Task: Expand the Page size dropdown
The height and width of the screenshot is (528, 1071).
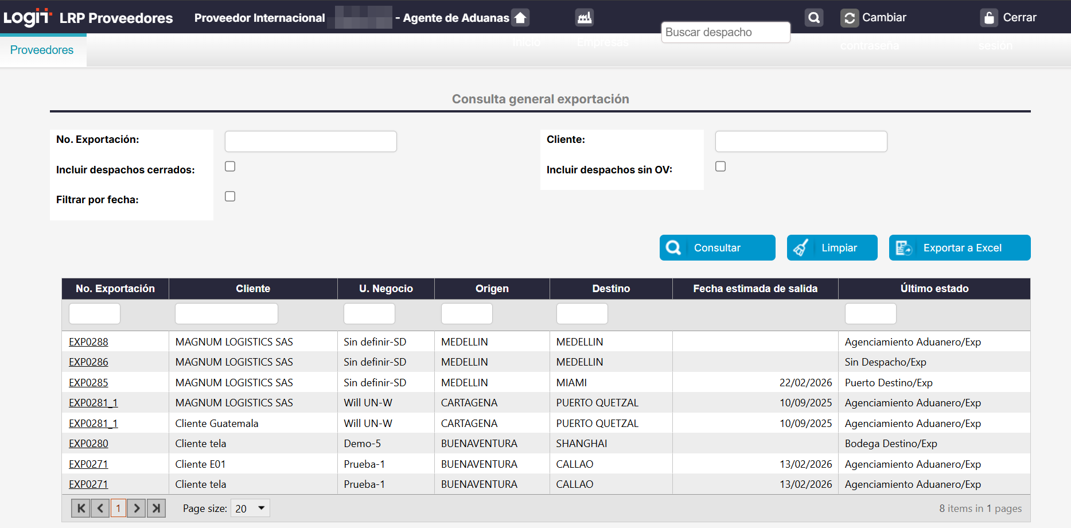Action: tap(261, 508)
